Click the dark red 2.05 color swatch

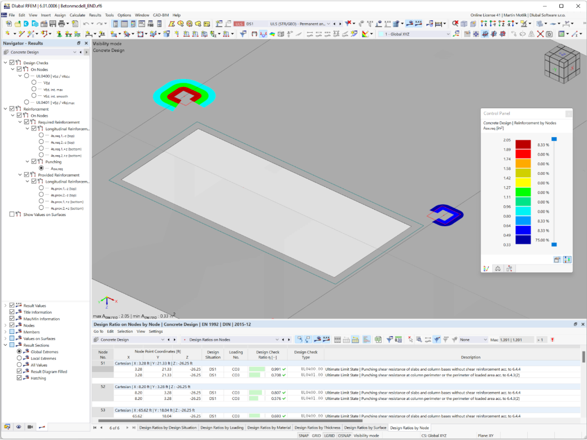pyautogui.click(x=523, y=144)
